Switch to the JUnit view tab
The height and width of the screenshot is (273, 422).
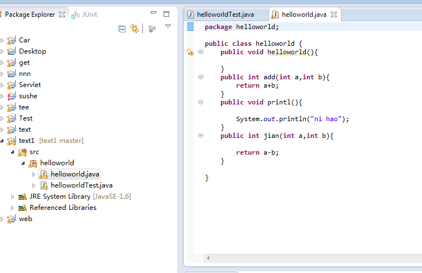coord(84,15)
